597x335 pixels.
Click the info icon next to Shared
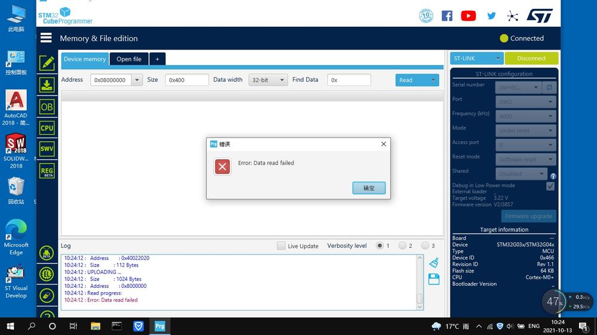[x=553, y=176]
